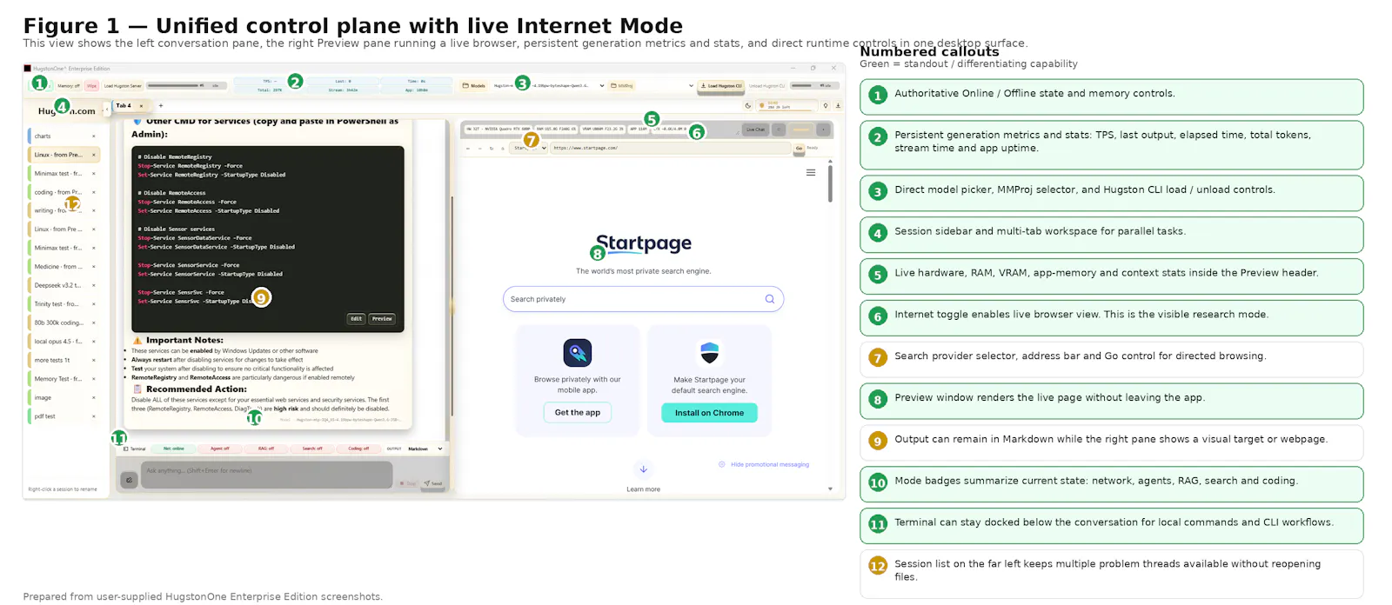Delete the charts session with its x
Image resolution: width=1392 pixels, height=605 pixels.
click(94, 136)
